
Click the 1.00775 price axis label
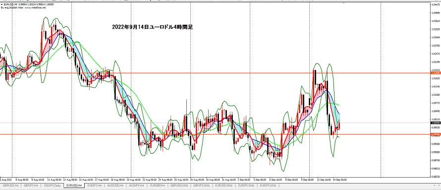tap(436, 103)
